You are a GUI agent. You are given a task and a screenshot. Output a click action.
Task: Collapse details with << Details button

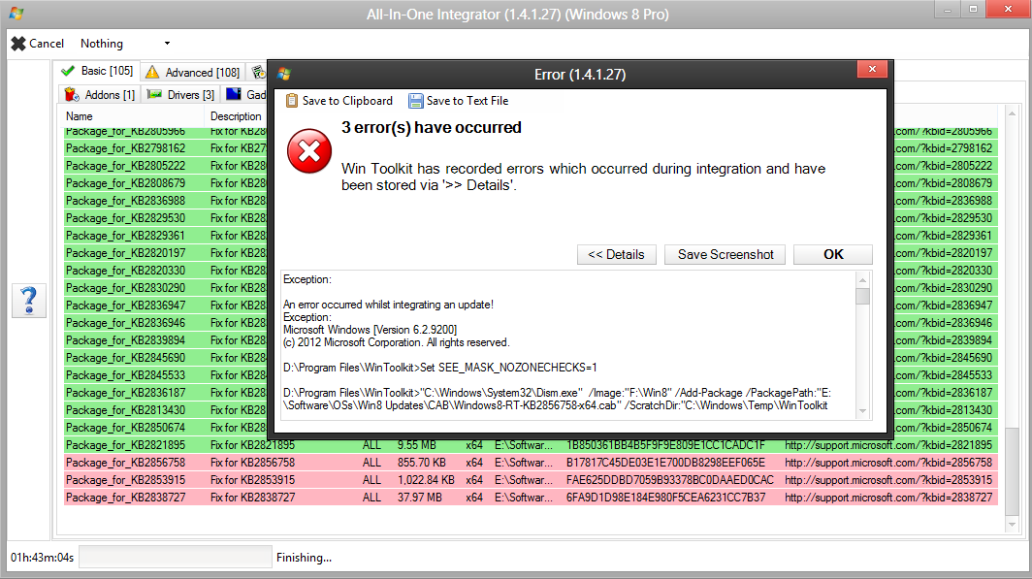(x=616, y=255)
